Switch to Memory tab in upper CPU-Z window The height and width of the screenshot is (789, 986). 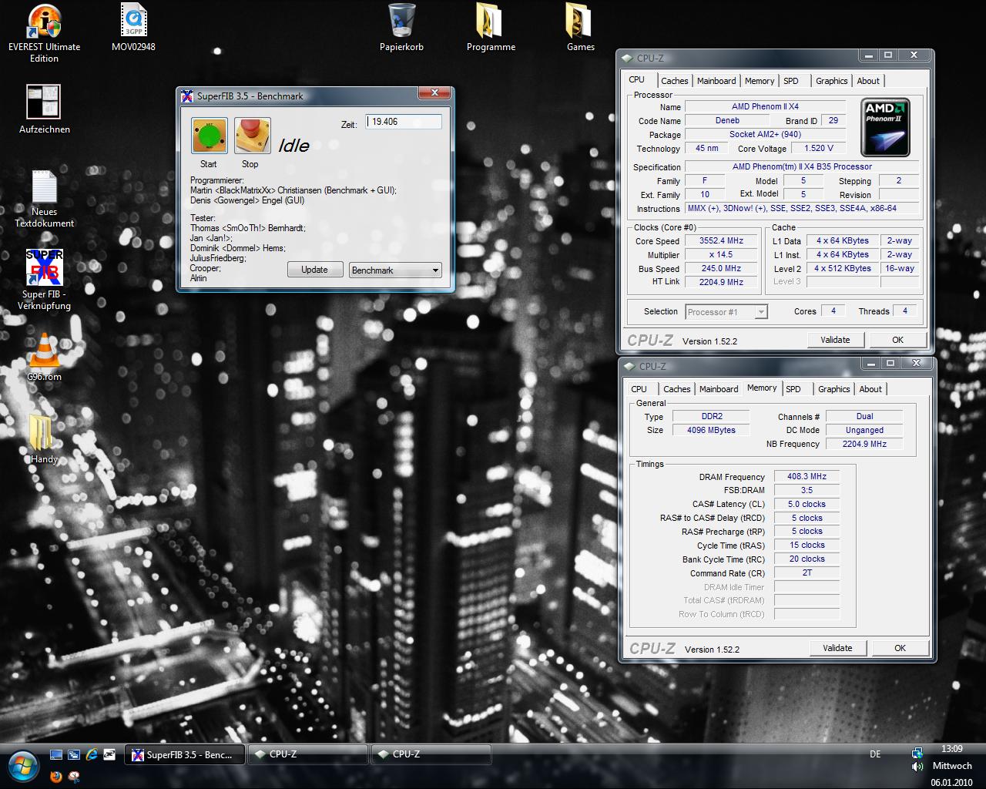coord(760,81)
